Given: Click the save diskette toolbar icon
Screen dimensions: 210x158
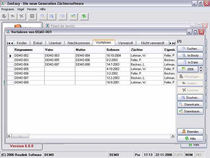Looking at the screenshot, I should (32, 16).
